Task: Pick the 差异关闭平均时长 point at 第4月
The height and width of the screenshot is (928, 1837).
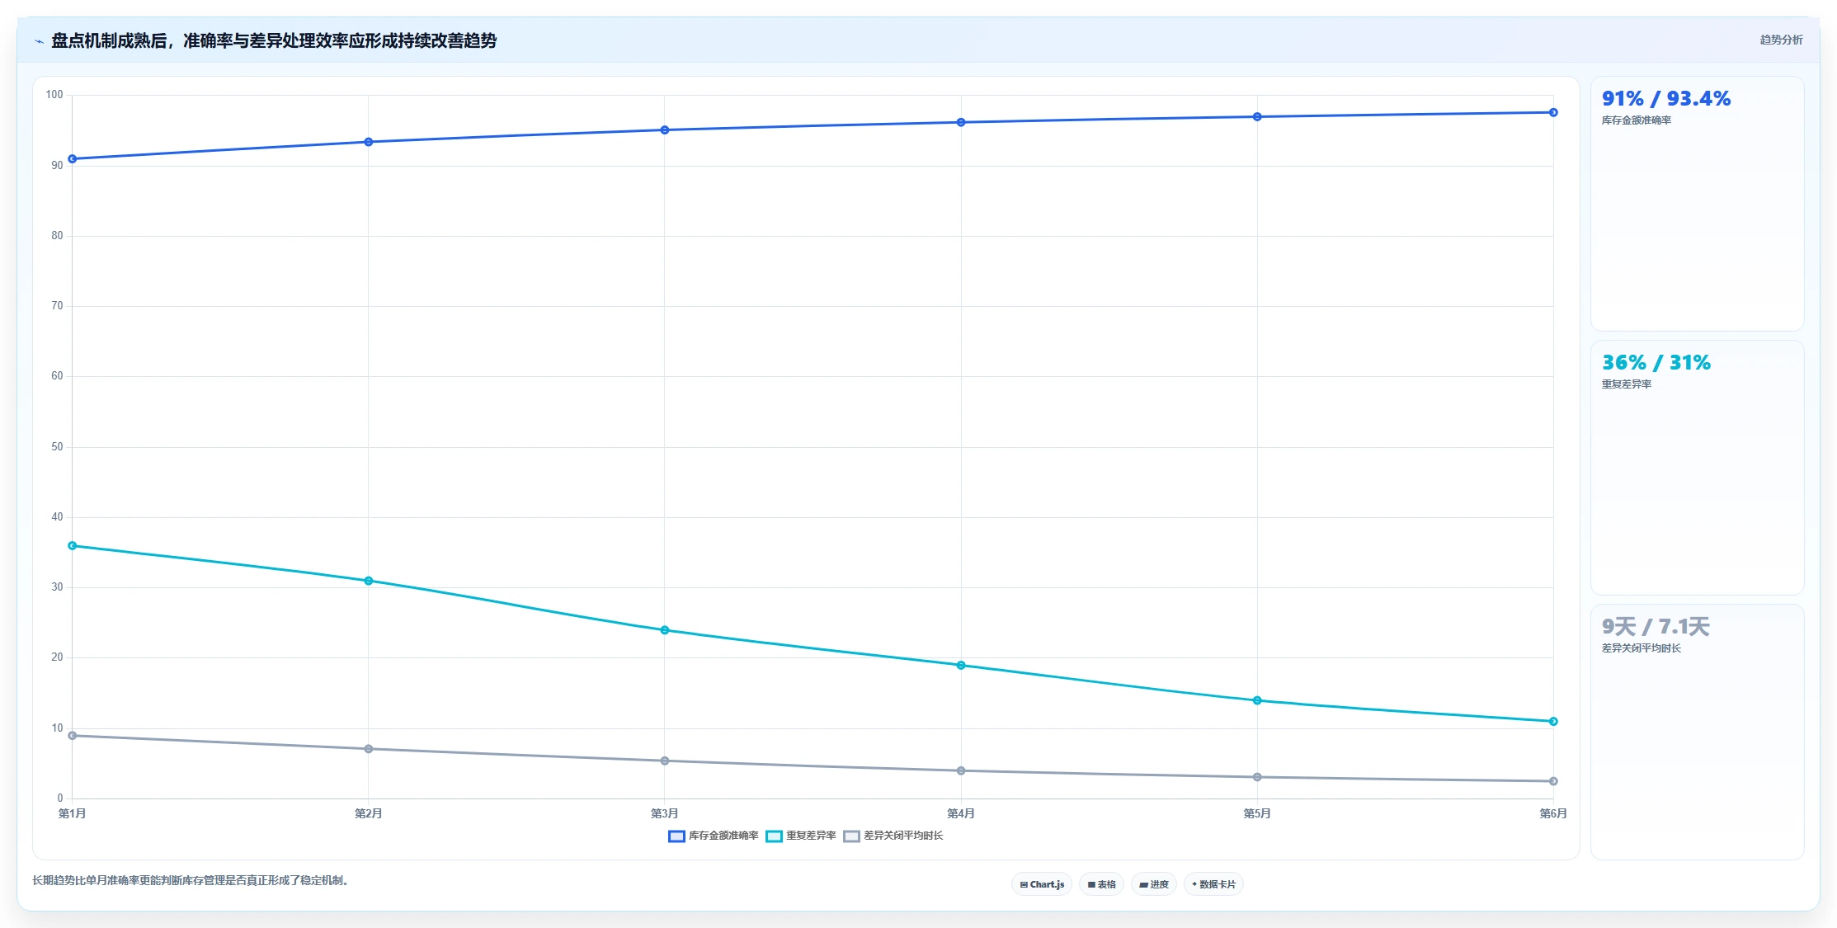Action: [961, 771]
